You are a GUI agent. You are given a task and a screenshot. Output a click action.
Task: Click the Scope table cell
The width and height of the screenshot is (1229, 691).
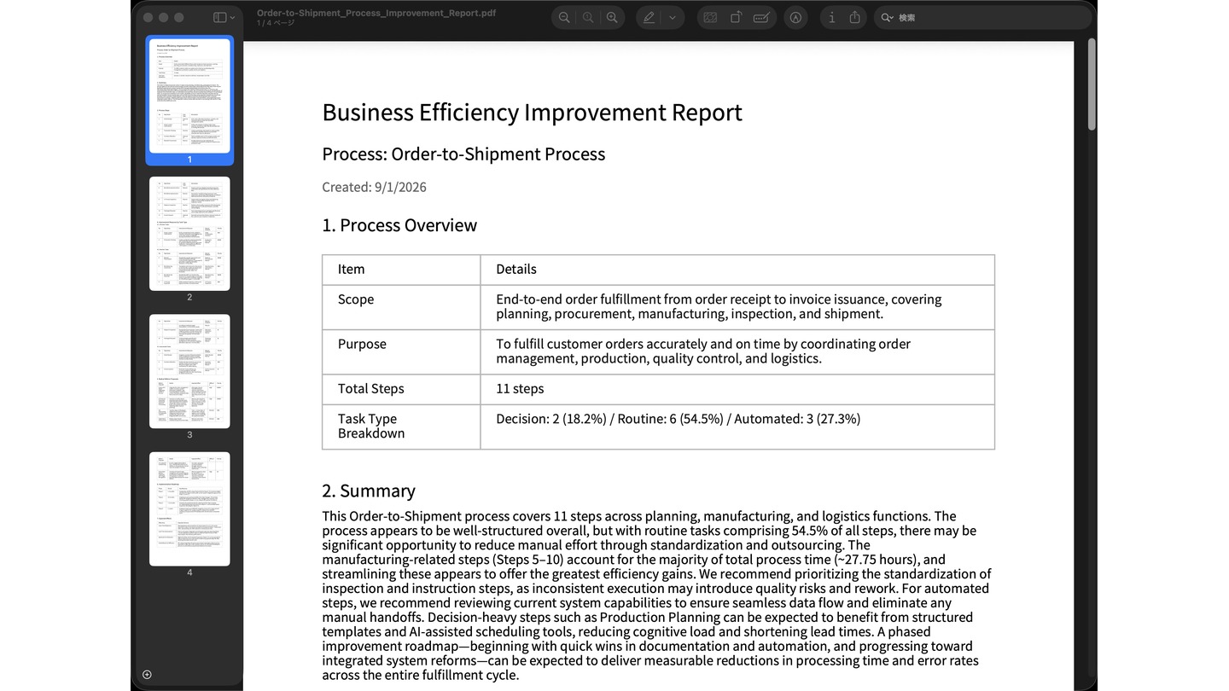(401, 307)
